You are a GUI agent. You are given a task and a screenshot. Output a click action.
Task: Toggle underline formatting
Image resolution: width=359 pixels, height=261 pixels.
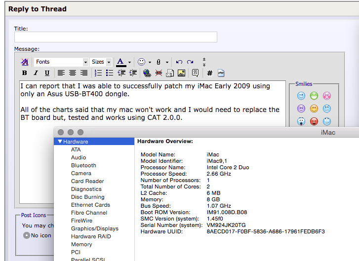[47, 73]
